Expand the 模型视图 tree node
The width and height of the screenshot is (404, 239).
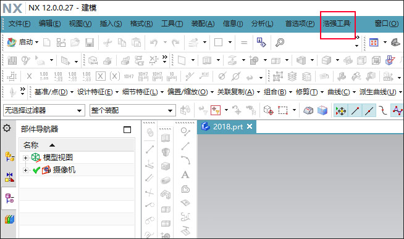[25, 158]
